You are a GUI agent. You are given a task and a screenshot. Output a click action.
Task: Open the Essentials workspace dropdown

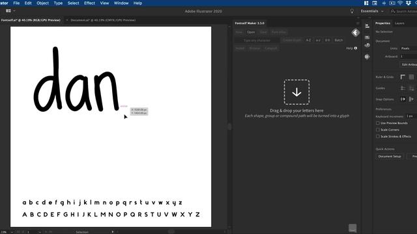[x=372, y=11]
